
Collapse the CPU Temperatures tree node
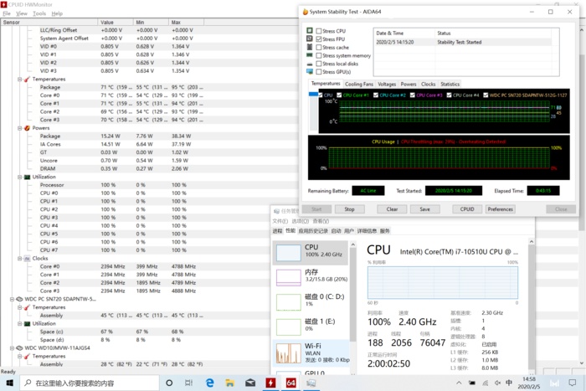pyautogui.click(x=20, y=80)
